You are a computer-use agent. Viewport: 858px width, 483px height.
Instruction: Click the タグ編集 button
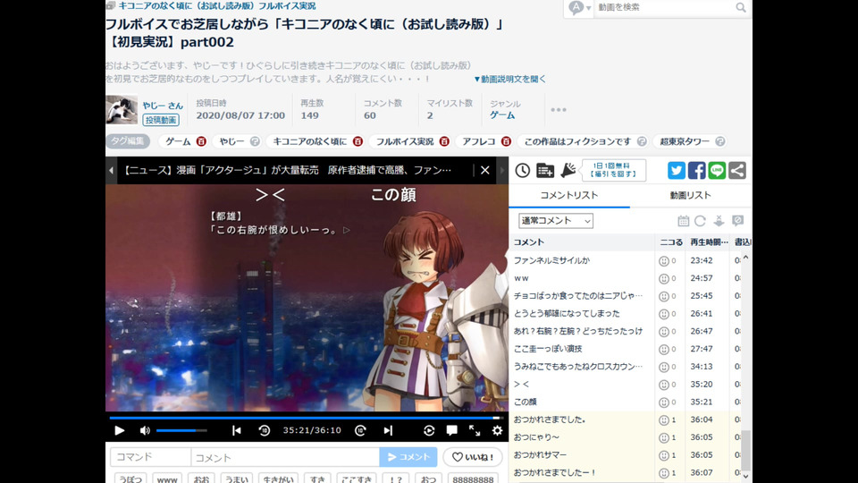point(128,141)
